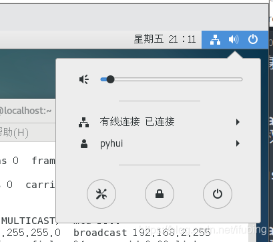
Task: Click the power icon in the top bar
Action: point(253,39)
